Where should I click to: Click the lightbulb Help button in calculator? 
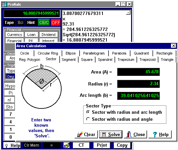[12, 145]
